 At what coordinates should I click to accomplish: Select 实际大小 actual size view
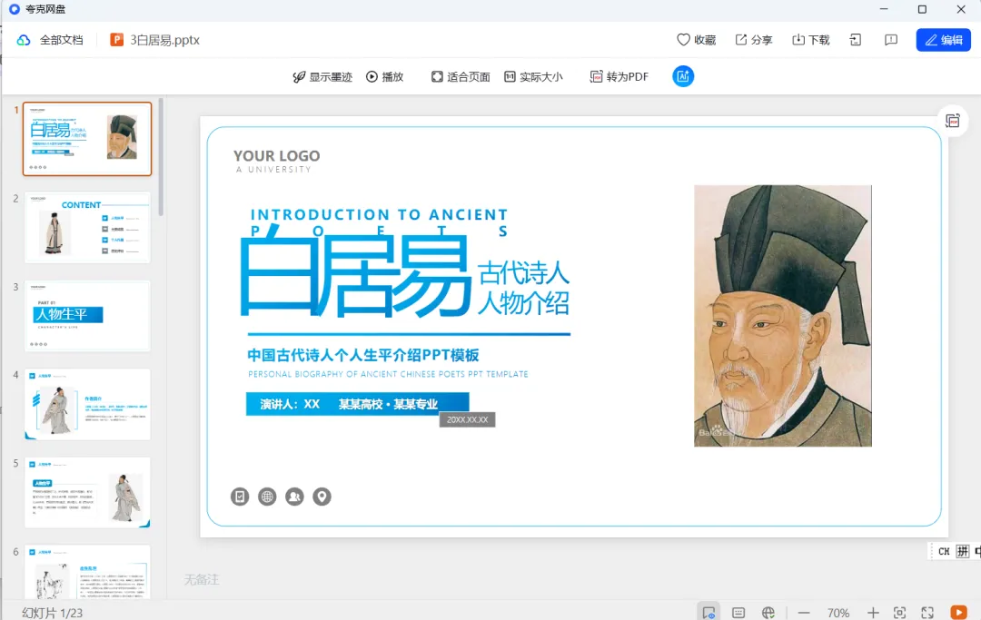(534, 77)
